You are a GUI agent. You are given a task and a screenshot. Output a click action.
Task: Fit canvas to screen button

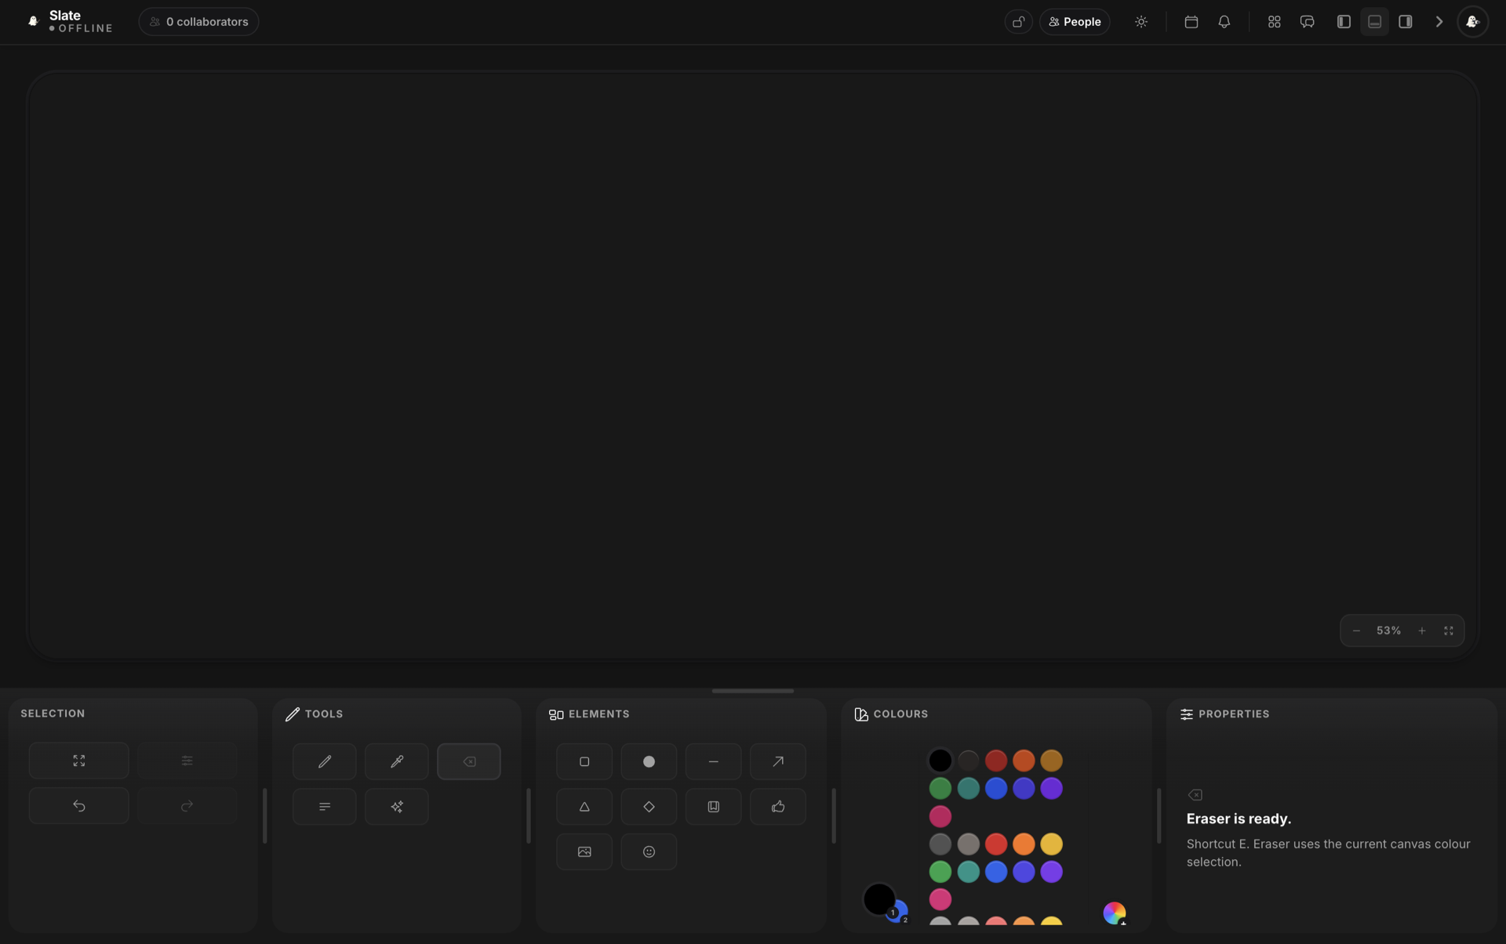[x=1448, y=631]
